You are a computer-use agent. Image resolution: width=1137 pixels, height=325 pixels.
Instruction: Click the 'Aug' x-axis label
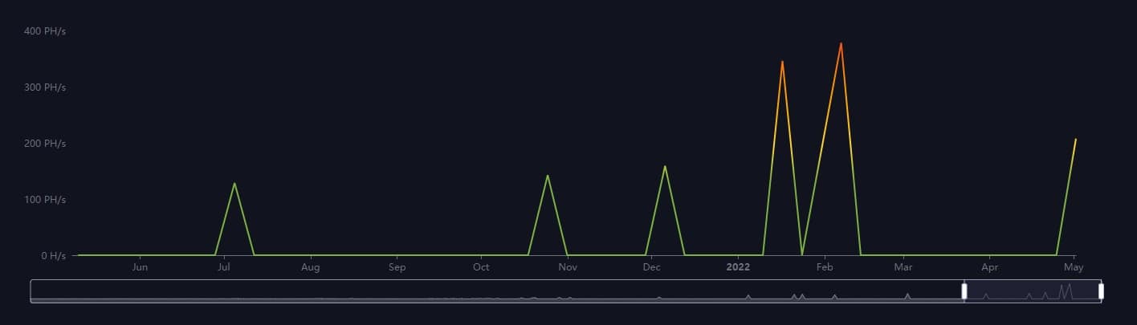(x=311, y=267)
